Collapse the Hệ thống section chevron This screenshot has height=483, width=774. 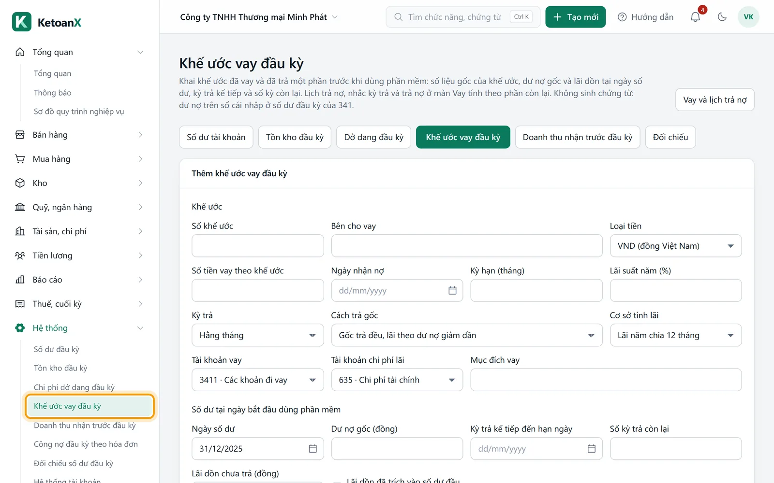click(x=140, y=328)
